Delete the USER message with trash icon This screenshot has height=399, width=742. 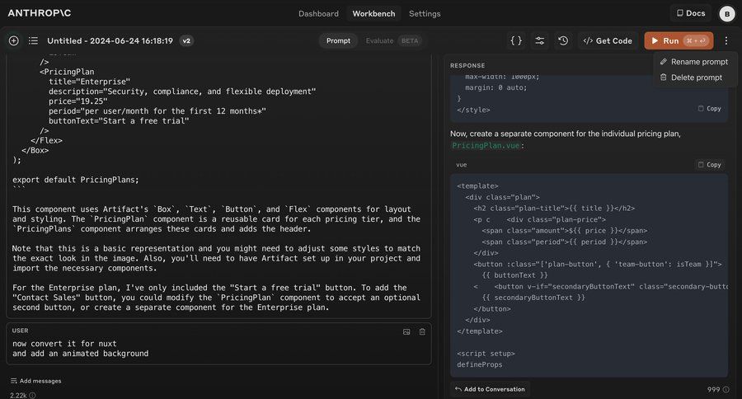click(x=422, y=331)
